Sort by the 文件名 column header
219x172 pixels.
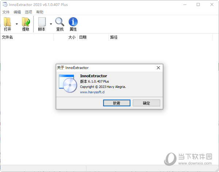tap(27, 37)
